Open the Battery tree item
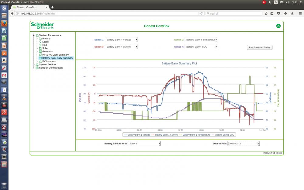The width and height of the screenshot is (304, 190). point(46,38)
